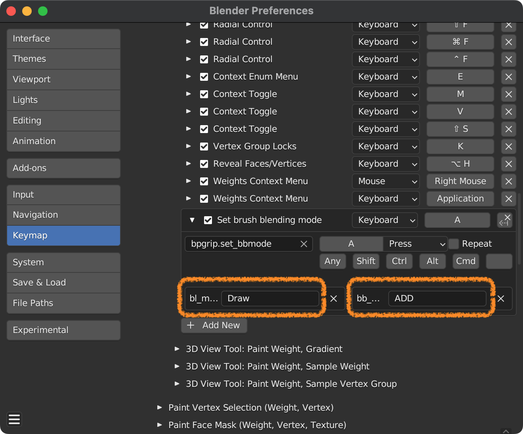Uncheck the Vertex Group Locks keymap item
This screenshot has width=523, height=434.
(x=204, y=147)
